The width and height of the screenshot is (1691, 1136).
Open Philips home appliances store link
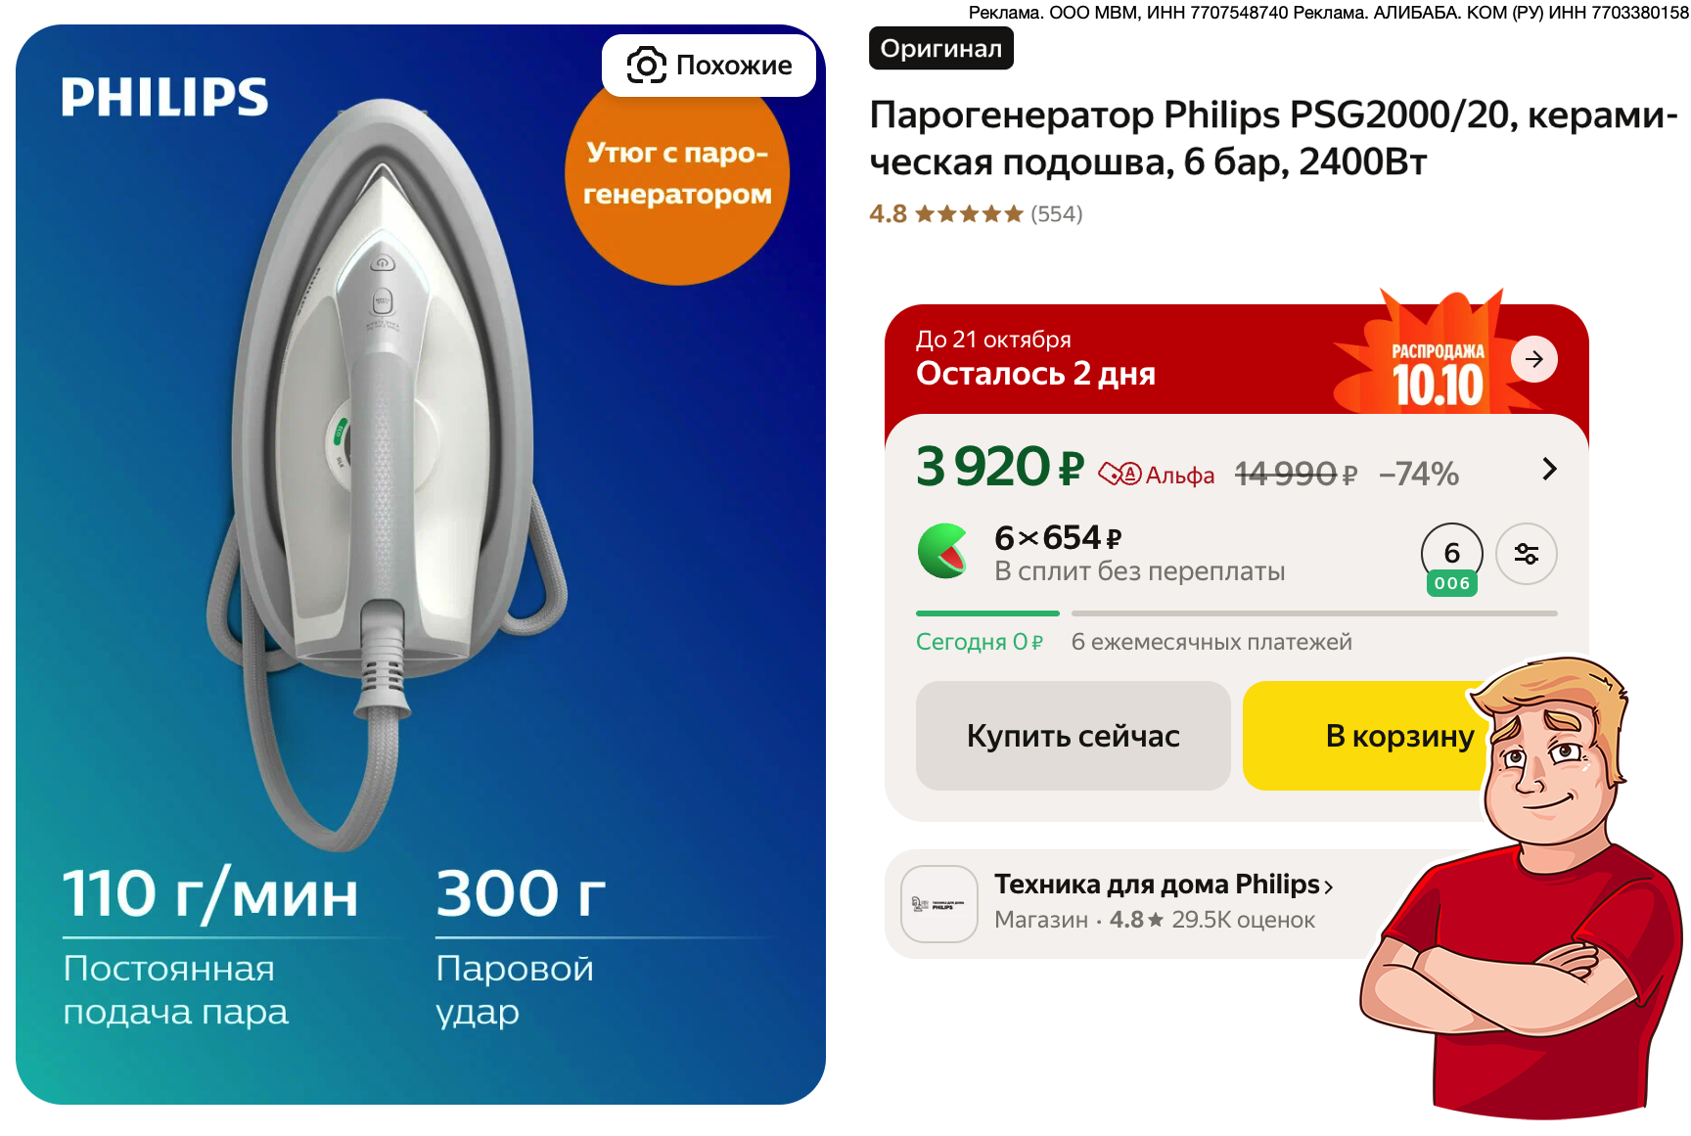point(1164,885)
